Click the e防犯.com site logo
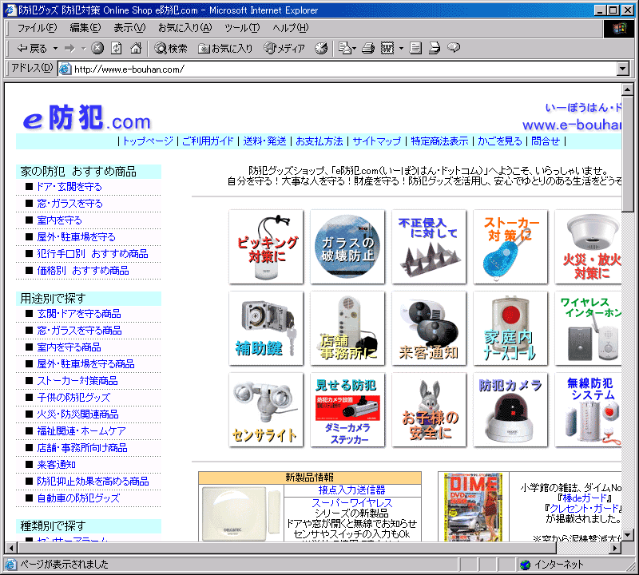 coord(87,118)
